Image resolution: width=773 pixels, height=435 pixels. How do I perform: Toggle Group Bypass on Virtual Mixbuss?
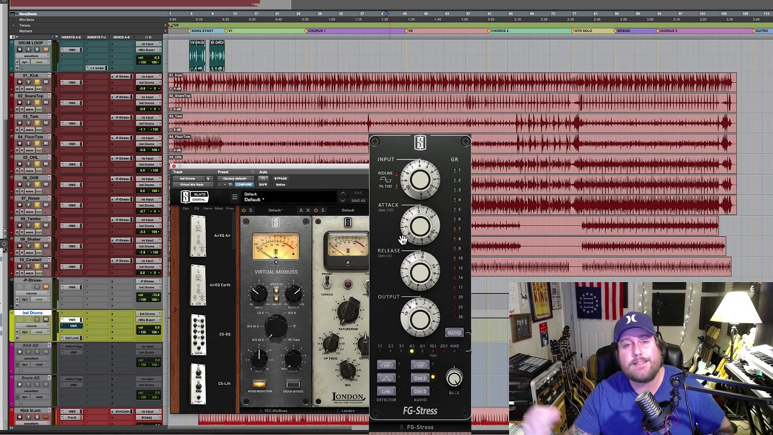pyautogui.click(x=293, y=384)
